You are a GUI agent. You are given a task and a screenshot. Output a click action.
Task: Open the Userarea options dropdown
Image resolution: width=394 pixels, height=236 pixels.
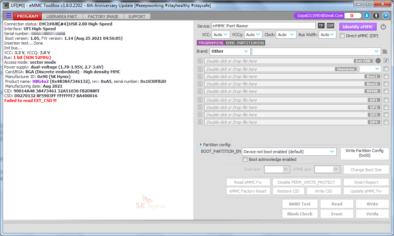pos(370,68)
